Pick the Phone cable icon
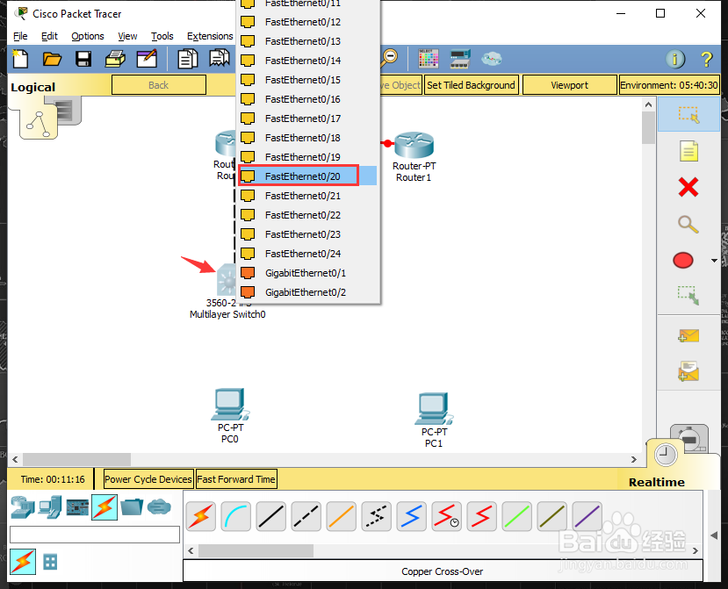The width and height of the screenshot is (728, 589). [x=376, y=516]
